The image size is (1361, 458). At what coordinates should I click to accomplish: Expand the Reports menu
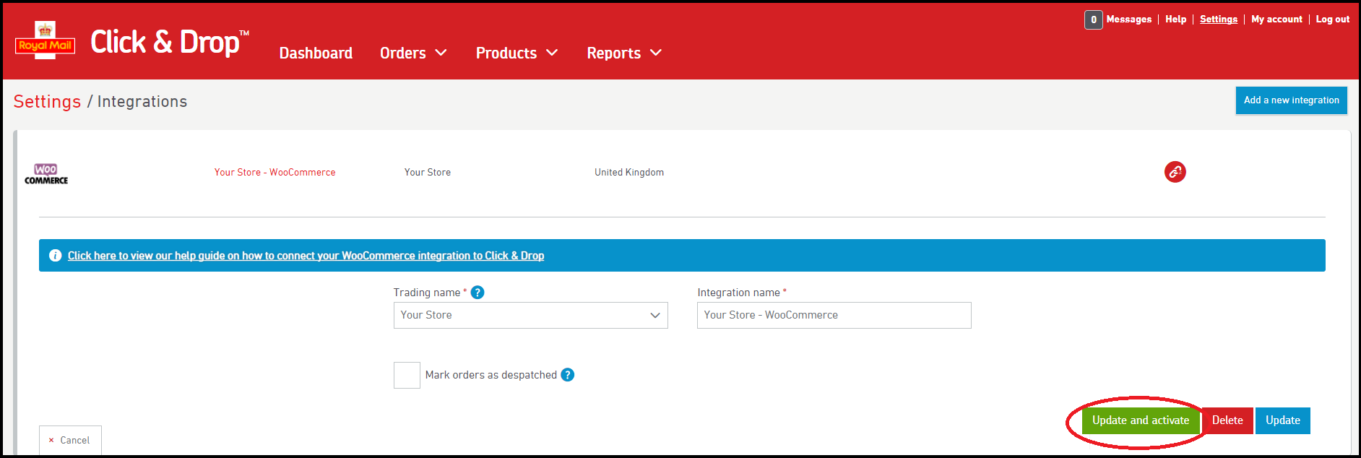pyautogui.click(x=624, y=53)
